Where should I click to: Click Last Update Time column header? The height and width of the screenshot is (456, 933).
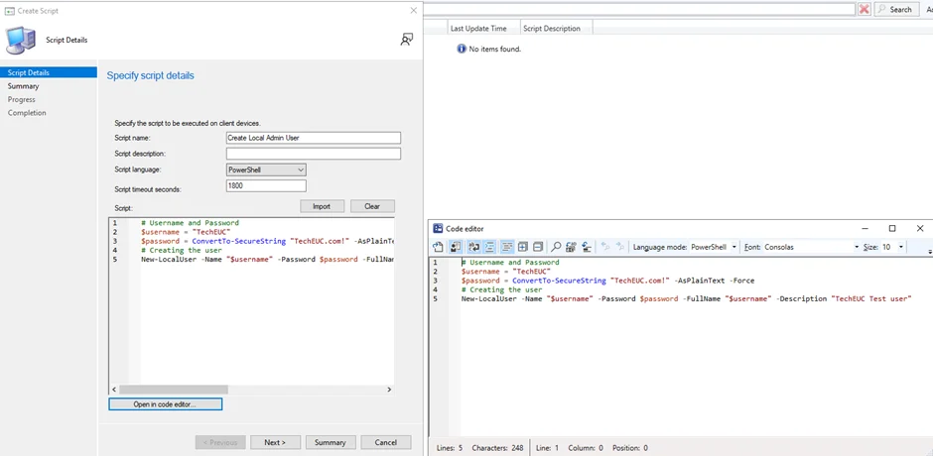coord(483,28)
